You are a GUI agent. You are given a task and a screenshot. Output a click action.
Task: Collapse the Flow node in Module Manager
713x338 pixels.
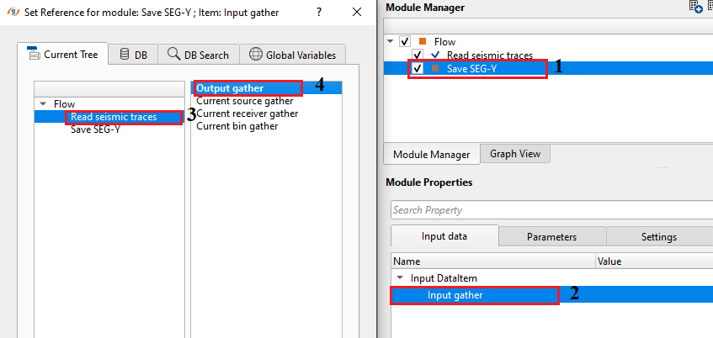click(x=391, y=41)
